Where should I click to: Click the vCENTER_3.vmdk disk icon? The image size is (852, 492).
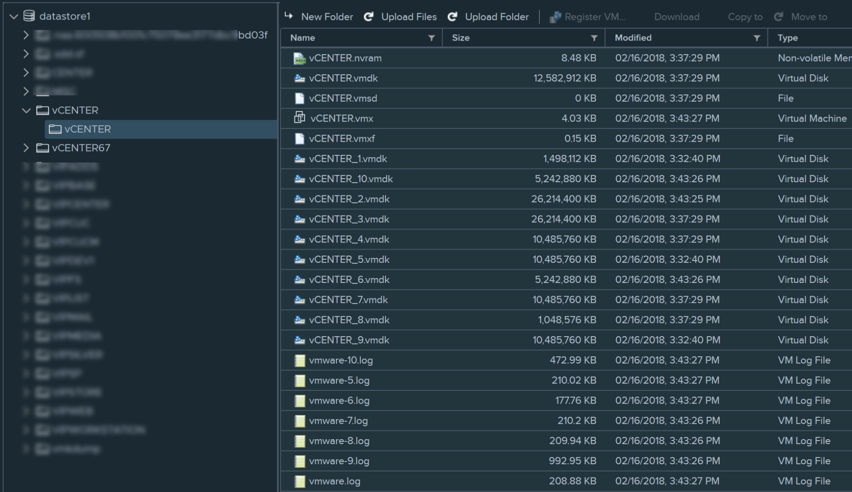(x=300, y=219)
